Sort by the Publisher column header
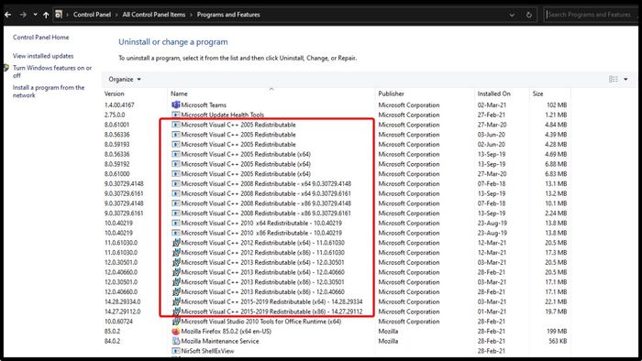This screenshot has height=361, width=642. 391,93
